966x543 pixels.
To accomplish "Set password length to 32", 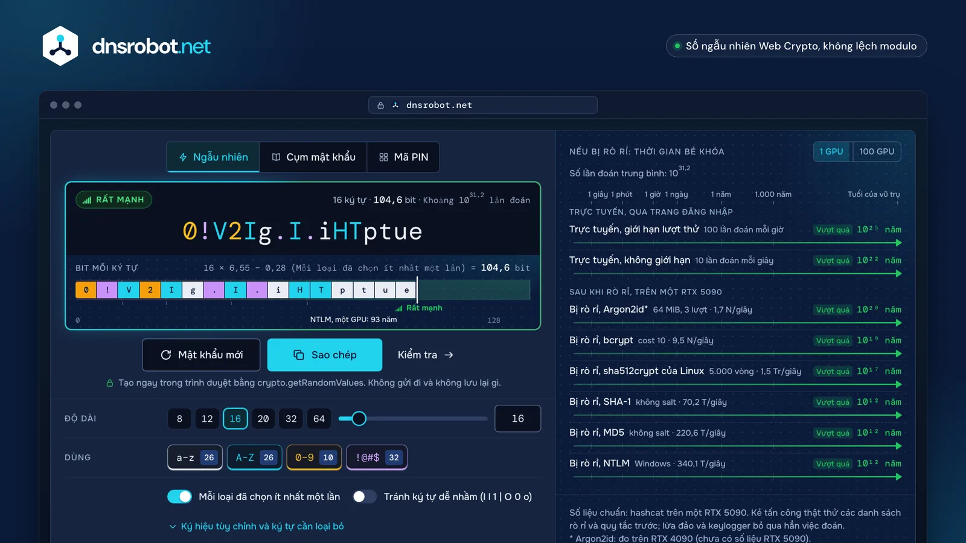I will tap(291, 419).
